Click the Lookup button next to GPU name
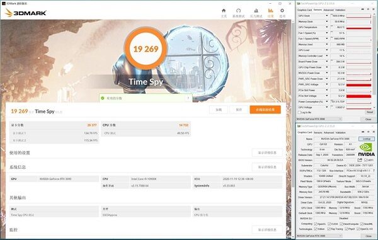Screen dimensions: 378x240 point(367,139)
